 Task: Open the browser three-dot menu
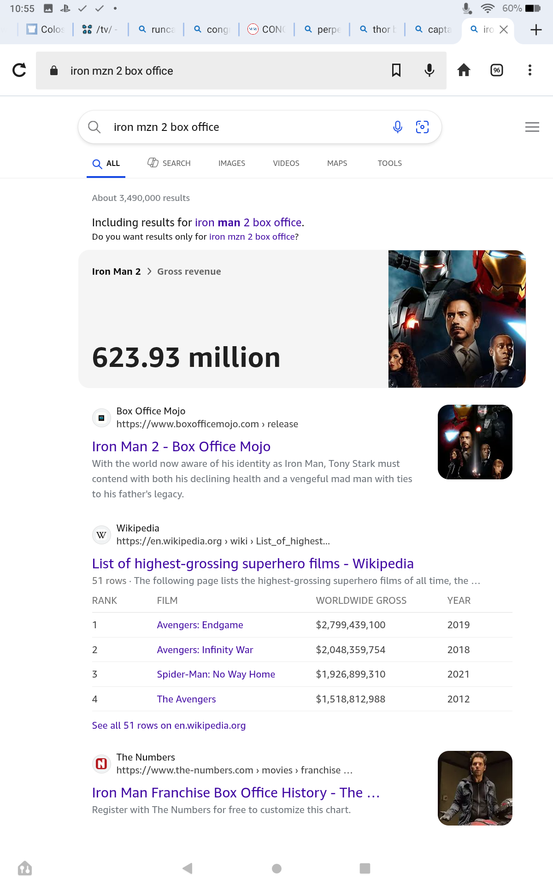530,70
